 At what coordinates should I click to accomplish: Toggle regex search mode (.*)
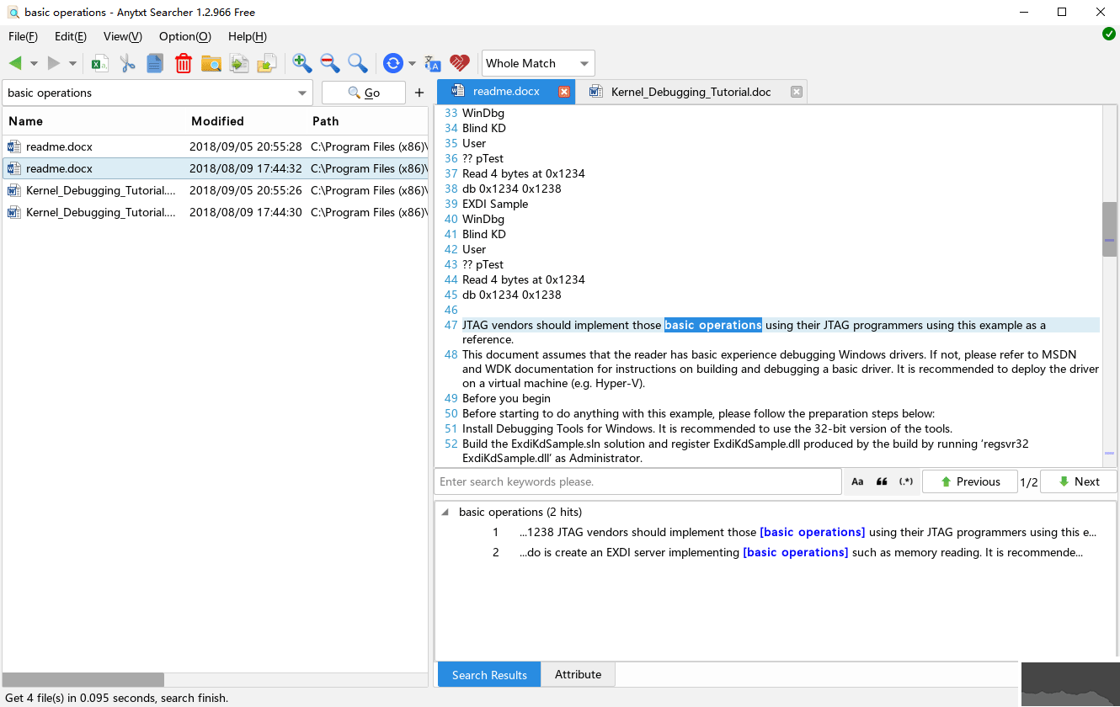[905, 481]
